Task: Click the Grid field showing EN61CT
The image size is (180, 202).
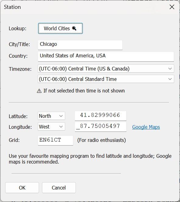Action: (x=55, y=140)
